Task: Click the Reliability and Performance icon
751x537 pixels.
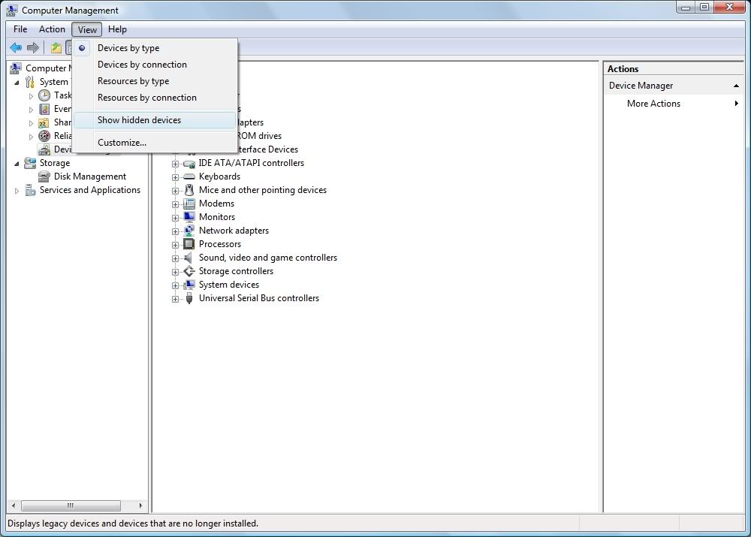Action: point(44,136)
